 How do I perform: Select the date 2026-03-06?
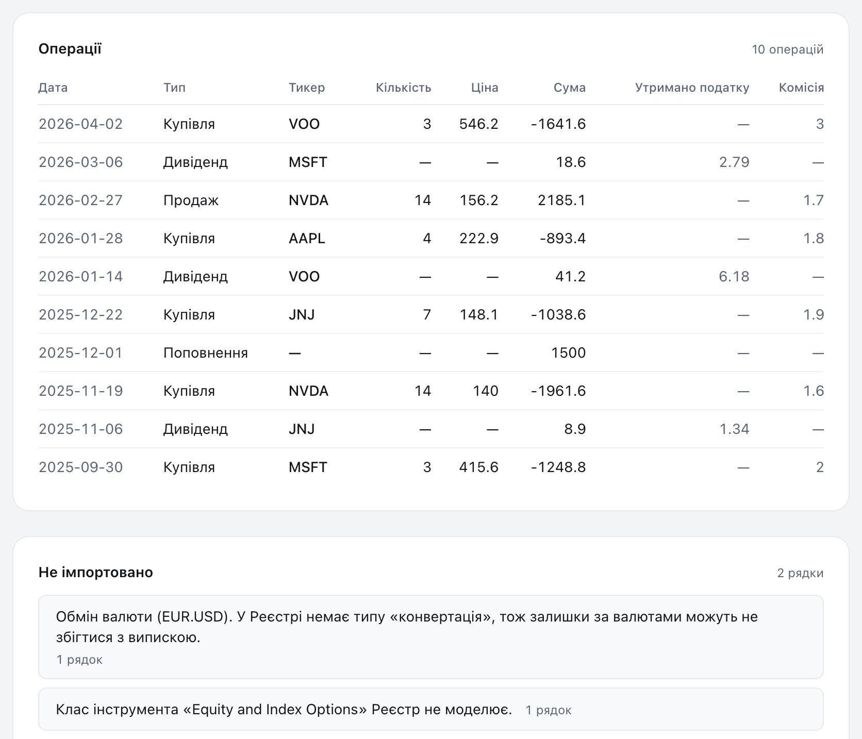click(81, 162)
